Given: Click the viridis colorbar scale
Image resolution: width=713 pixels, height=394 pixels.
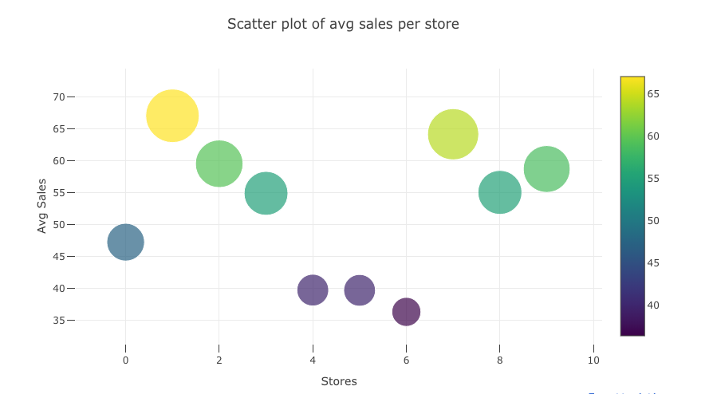Looking at the screenshot, I should (632, 206).
